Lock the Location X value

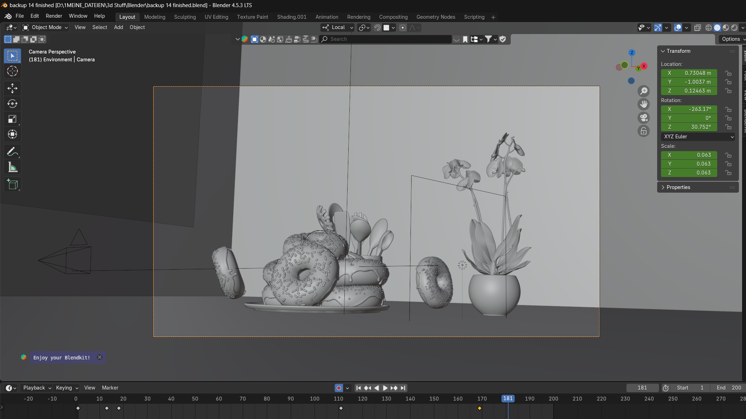pyautogui.click(x=728, y=73)
